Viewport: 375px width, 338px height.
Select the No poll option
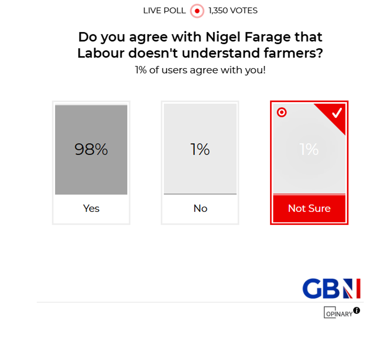200,162
